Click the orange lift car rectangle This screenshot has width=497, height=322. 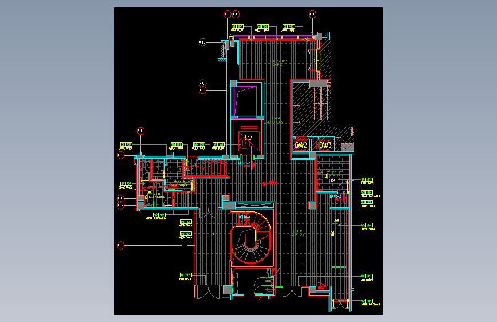tap(248, 137)
